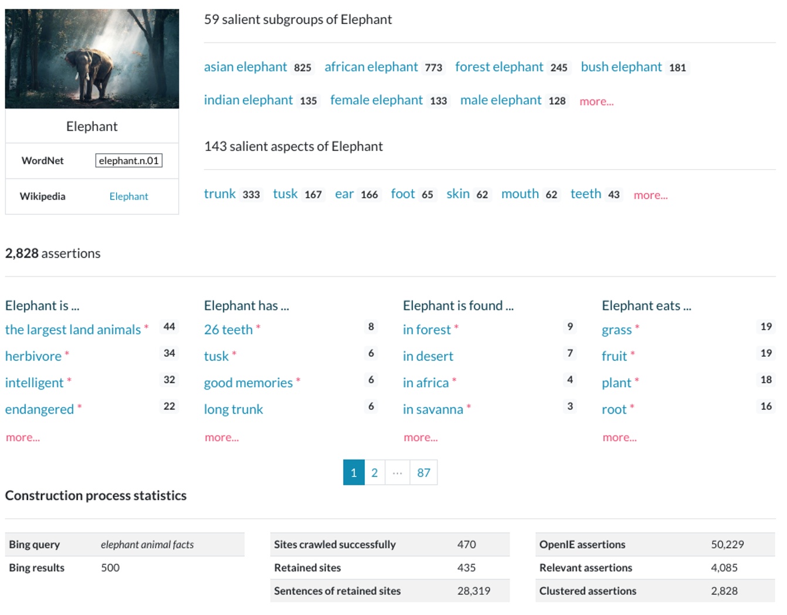Expand more salient aspects list
The image size is (787, 615).
pos(650,195)
